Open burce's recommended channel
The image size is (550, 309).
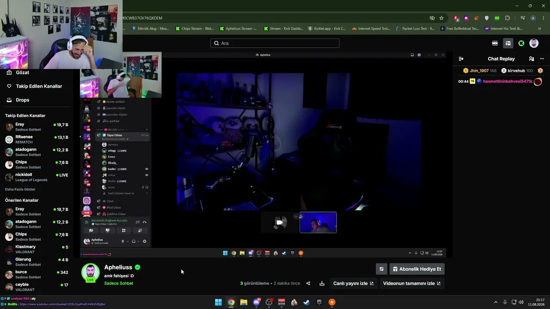(37, 274)
